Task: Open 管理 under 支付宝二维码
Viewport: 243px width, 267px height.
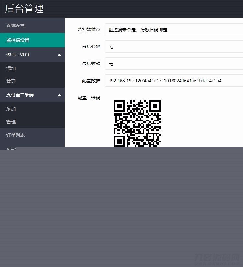Action: 11,122
